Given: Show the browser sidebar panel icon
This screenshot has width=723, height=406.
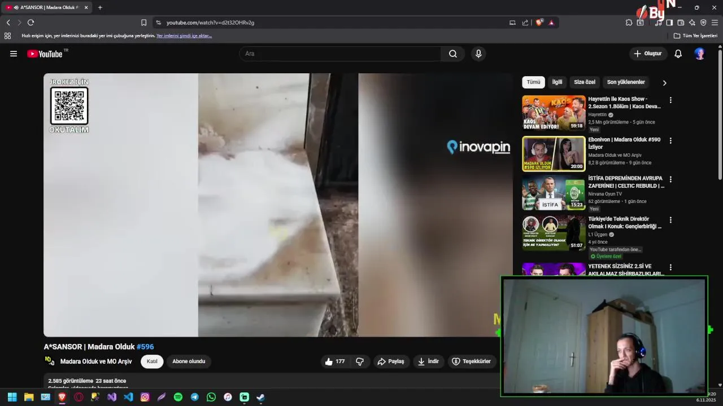Looking at the screenshot, I should click(x=669, y=23).
